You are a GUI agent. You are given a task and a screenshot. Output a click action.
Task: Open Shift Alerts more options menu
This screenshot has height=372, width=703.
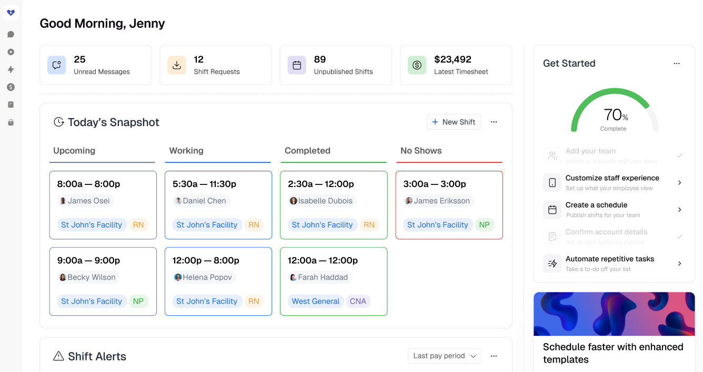click(494, 356)
